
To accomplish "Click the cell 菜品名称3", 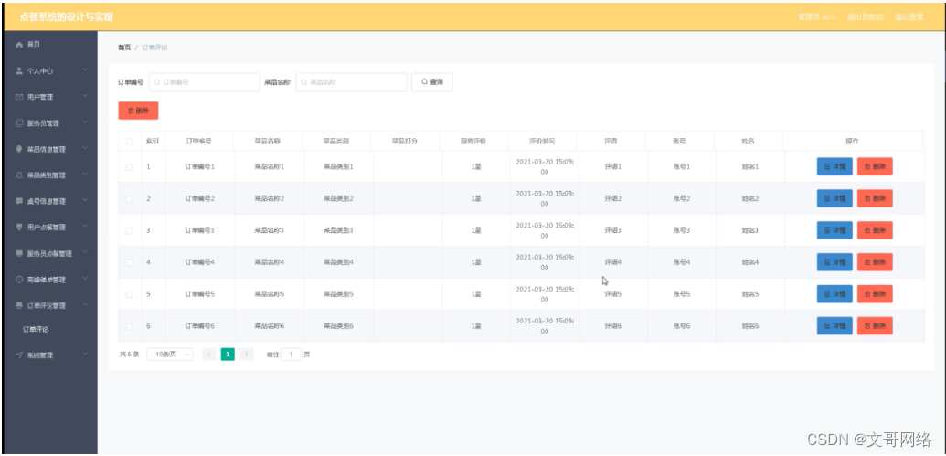I will tap(269, 230).
